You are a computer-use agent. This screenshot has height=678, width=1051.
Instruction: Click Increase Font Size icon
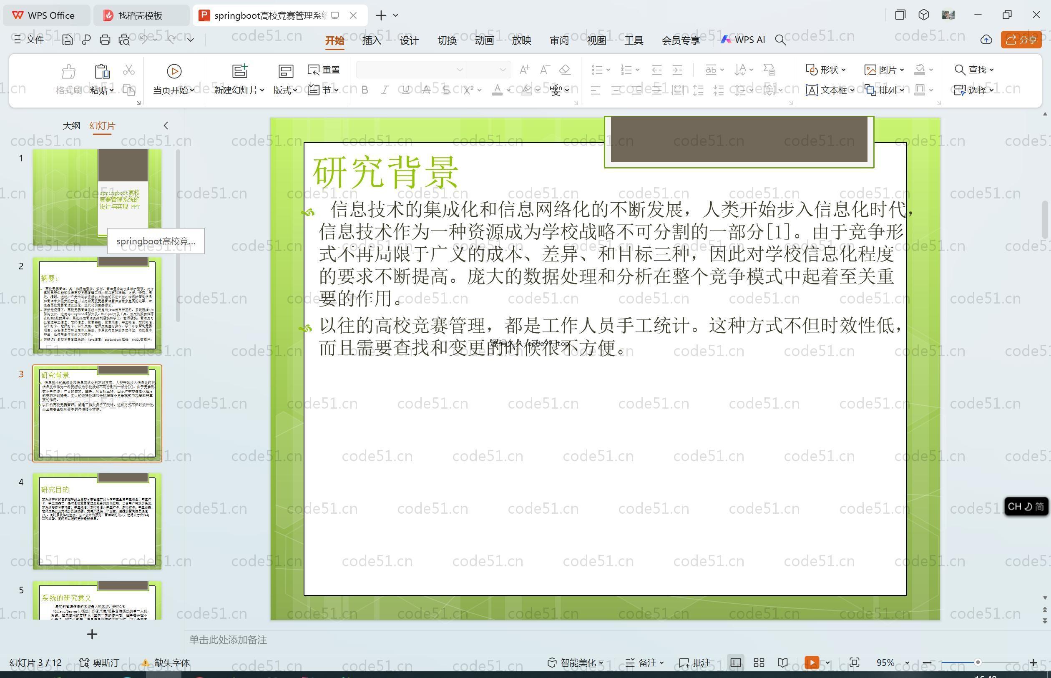[x=524, y=70]
